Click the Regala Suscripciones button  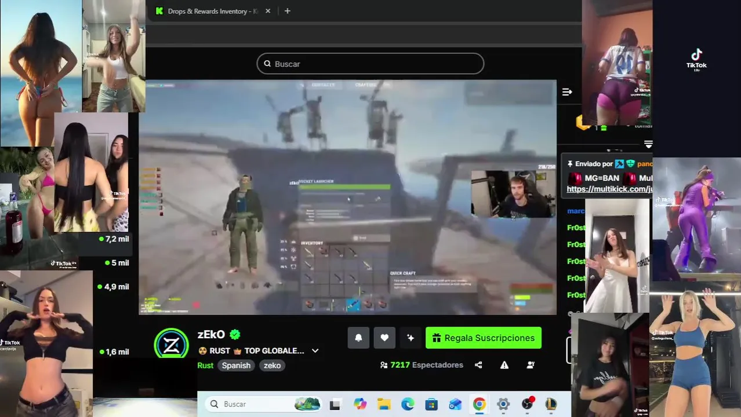pos(484,338)
